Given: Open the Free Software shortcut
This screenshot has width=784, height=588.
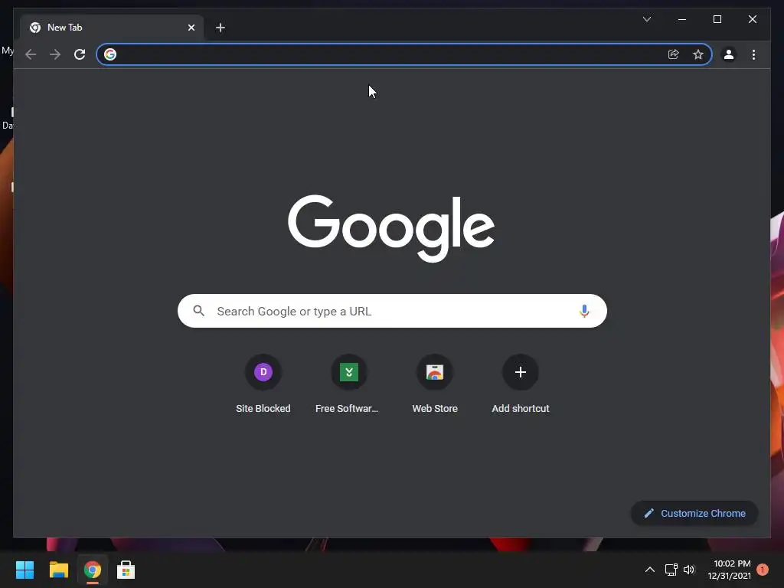Looking at the screenshot, I should tap(348, 384).
